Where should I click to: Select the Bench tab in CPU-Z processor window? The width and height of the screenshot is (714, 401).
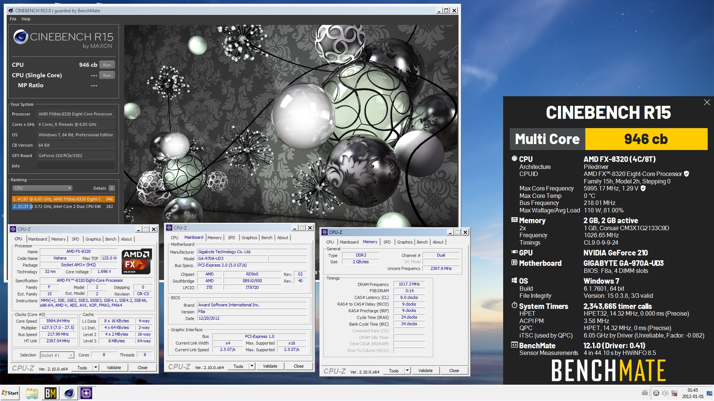coord(111,239)
